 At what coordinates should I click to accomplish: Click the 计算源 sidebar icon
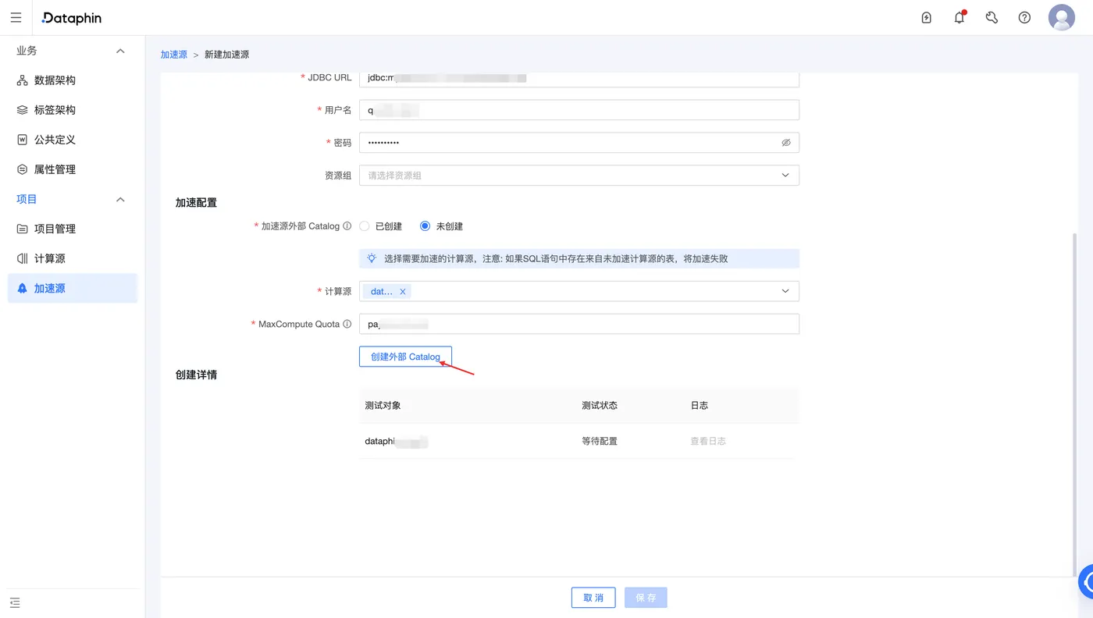[22, 258]
